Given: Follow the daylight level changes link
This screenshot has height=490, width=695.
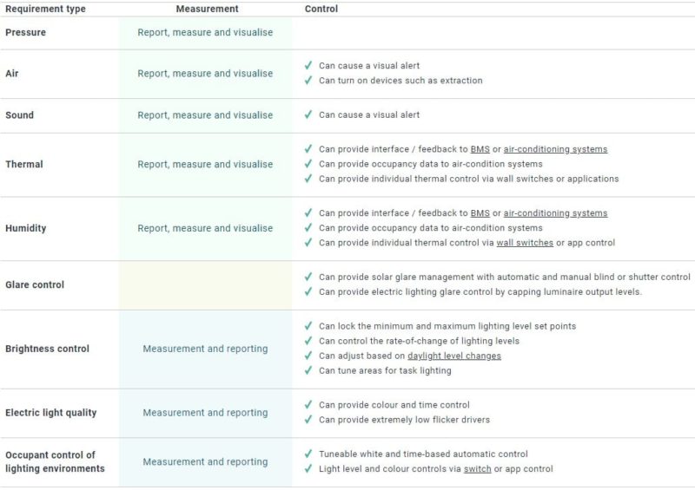Looking at the screenshot, I should coord(454,356).
